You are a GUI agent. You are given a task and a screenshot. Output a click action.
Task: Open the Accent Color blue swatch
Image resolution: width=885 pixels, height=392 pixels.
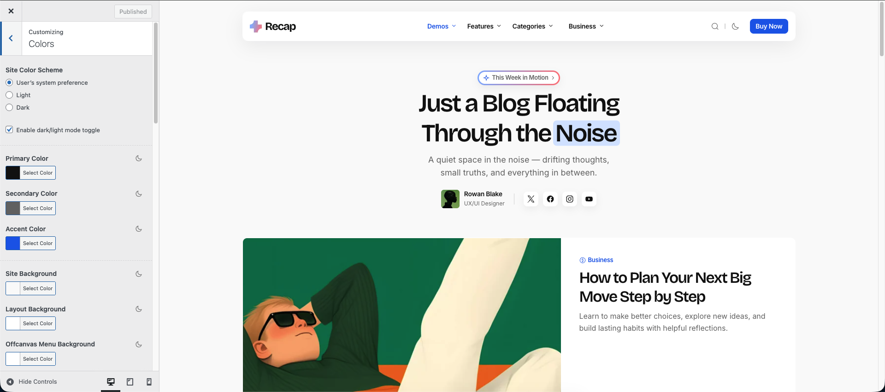(13, 243)
